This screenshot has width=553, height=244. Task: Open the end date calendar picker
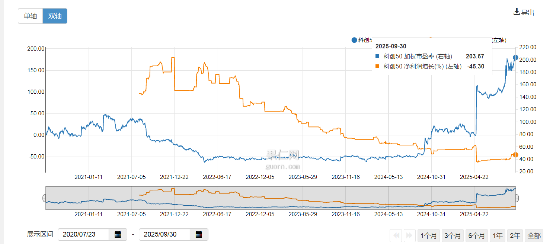click(199, 234)
